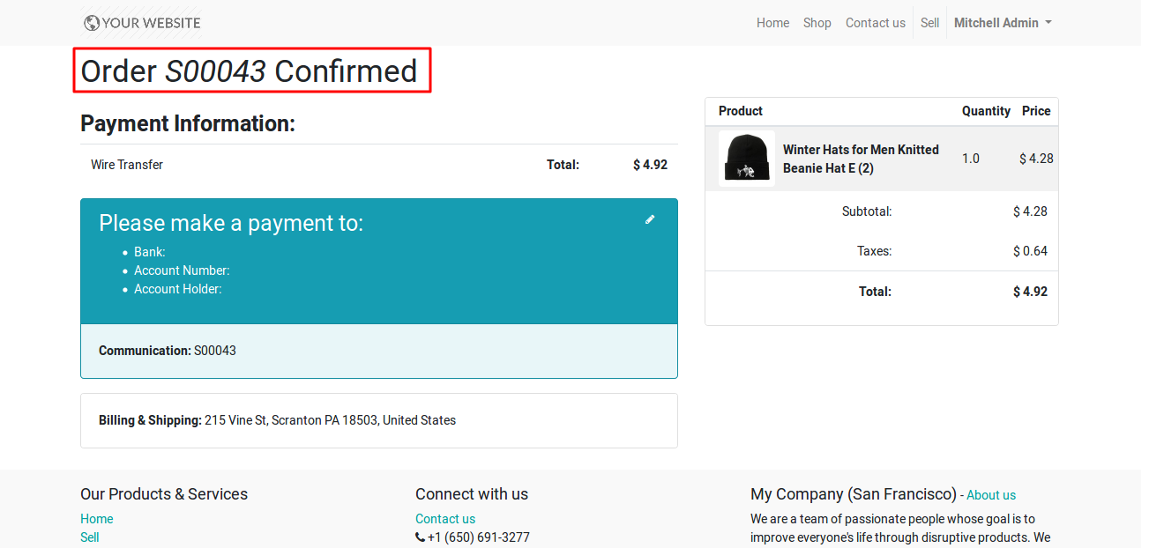
Task: Click the Wire Transfer payment row
Action: pyautogui.click(x=379, y=165)
